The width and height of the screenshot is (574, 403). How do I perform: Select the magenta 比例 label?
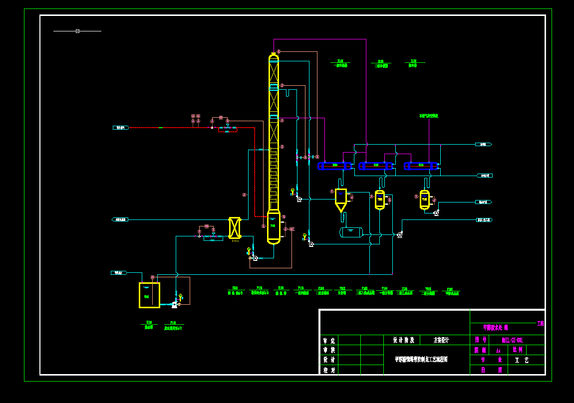point(517,350)
